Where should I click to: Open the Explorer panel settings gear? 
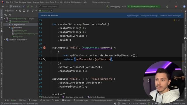click(x=32, y=11)
